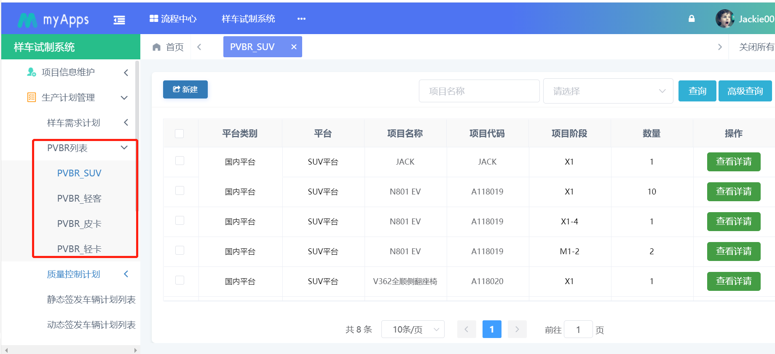
Task: Click the 高级查询 button
Action: pos(745,91)
